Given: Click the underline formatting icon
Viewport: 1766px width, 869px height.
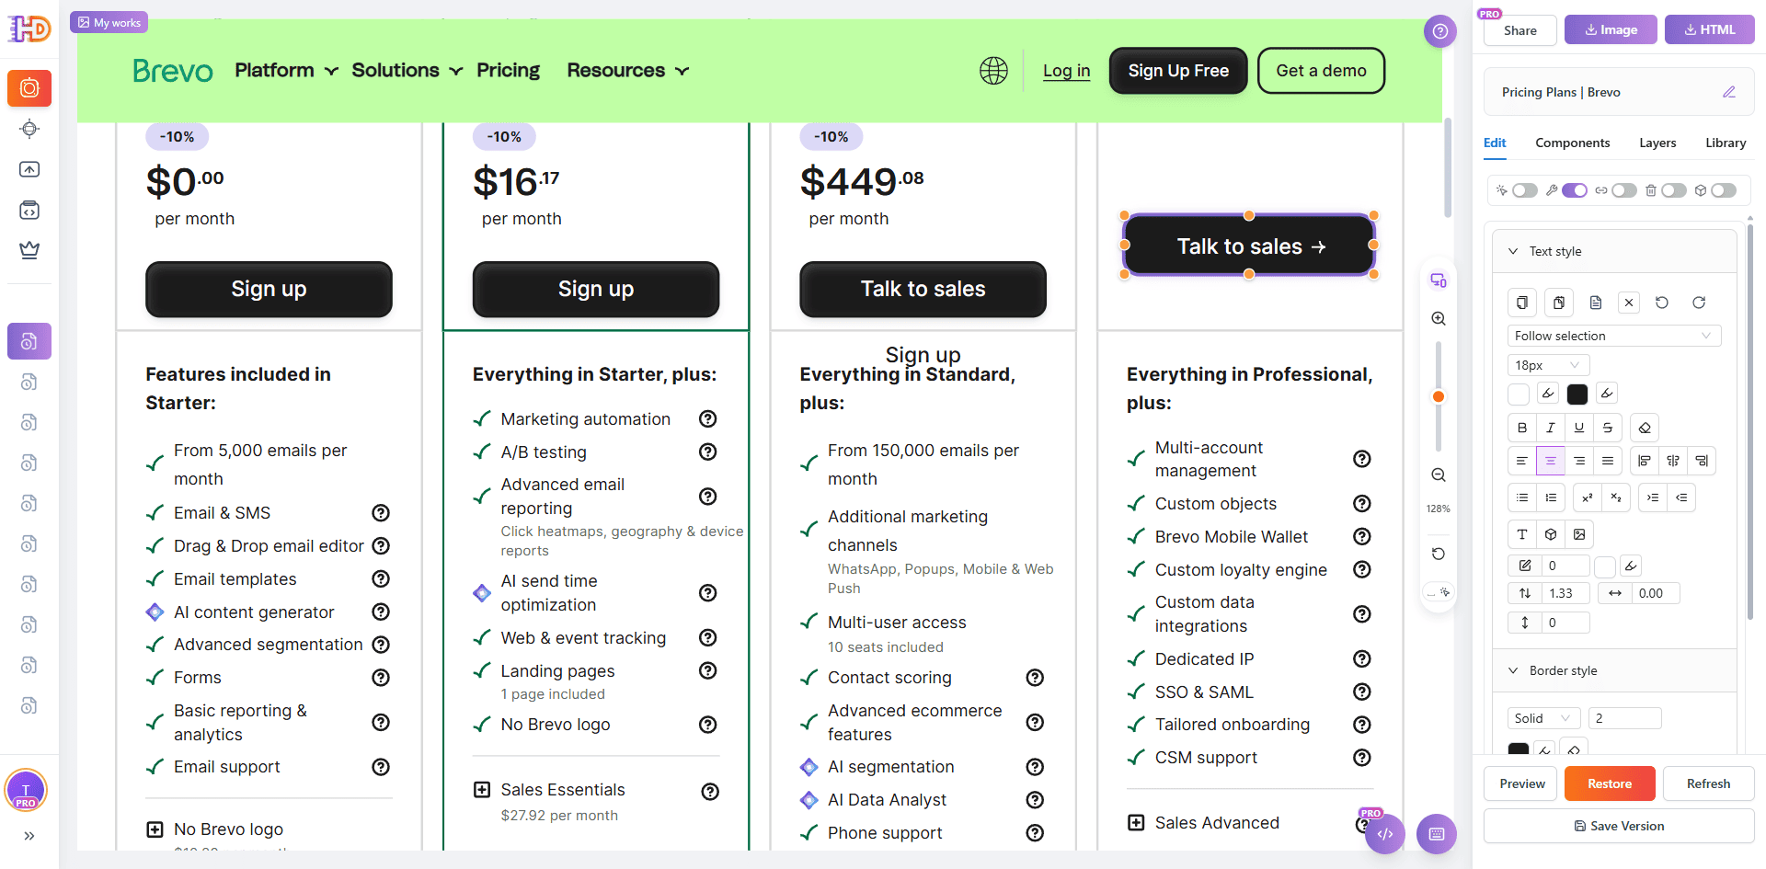Looking at the screenshot, I should [x=1579, y=428].
